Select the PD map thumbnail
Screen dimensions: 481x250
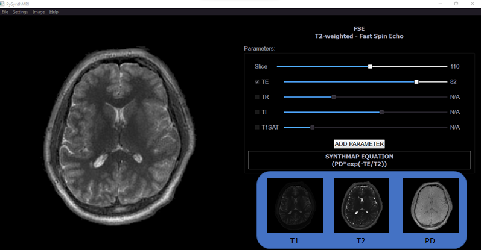point(430,205)
